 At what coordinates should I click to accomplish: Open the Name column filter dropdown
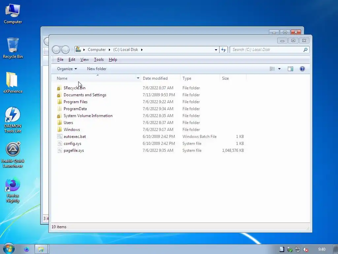tap(138, 78)
